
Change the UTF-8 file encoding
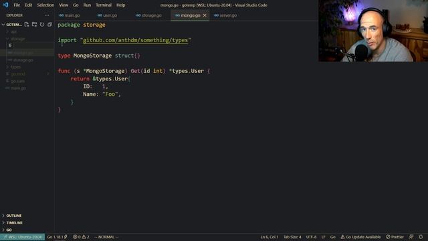pyautogui.click(x=311, y=237)
